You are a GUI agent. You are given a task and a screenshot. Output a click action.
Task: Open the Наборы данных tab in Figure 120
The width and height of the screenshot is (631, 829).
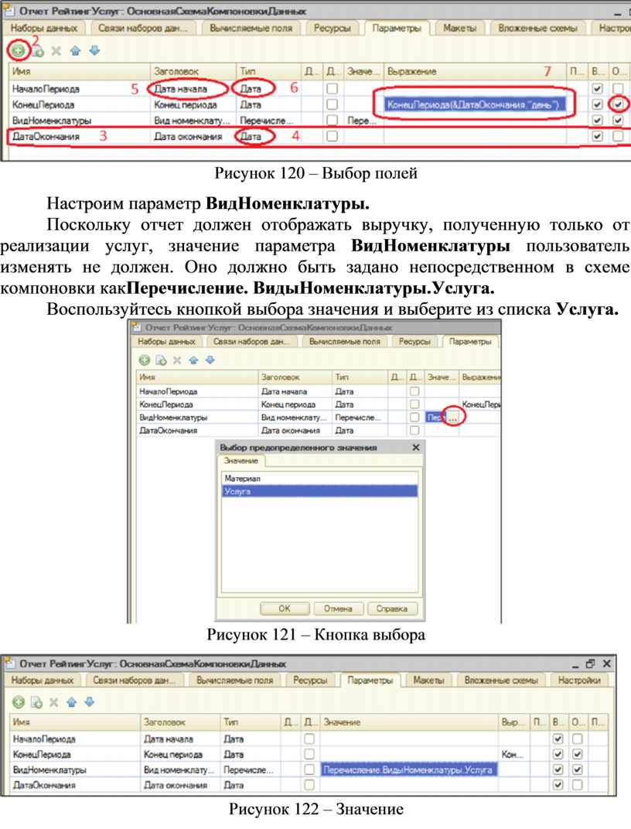44,29
